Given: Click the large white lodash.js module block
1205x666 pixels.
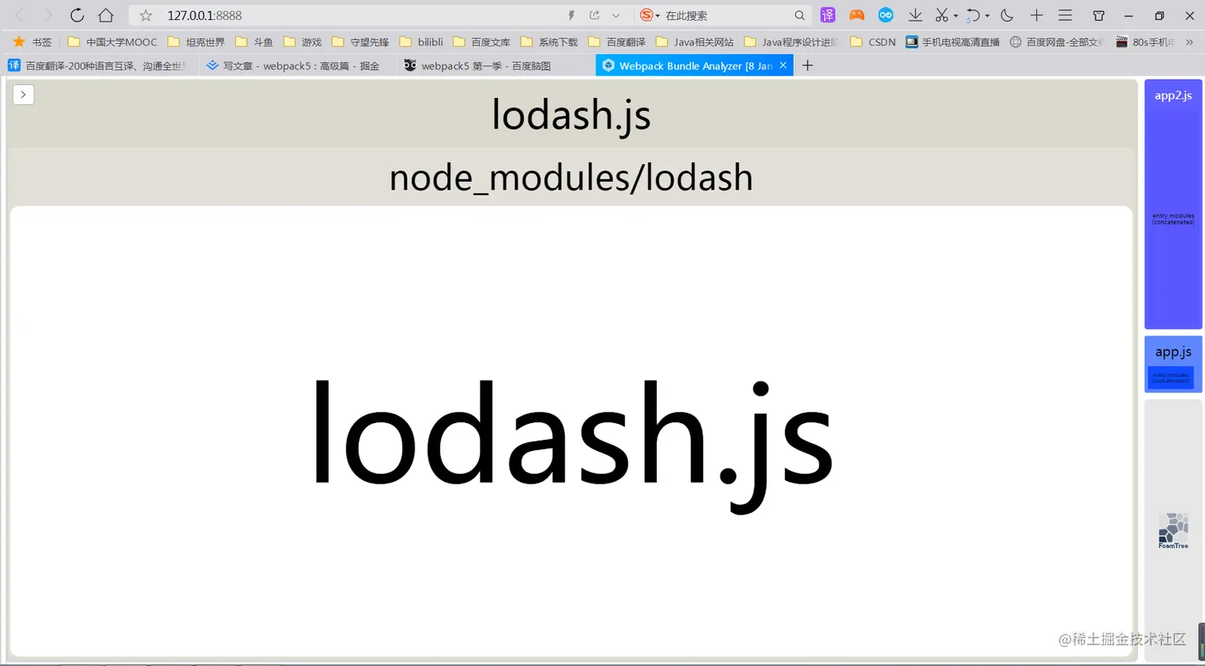Looking at the screenshot, I should (x=571, y=431).
